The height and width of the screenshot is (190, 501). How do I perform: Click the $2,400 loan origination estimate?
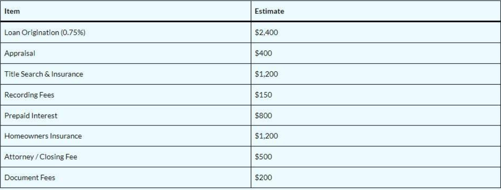click(x=264, y=33)
